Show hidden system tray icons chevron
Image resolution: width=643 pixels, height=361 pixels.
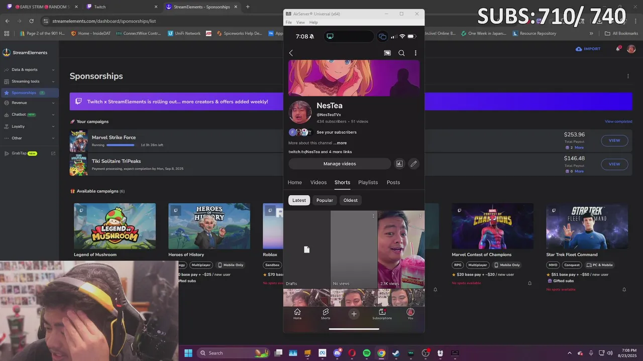570,353
